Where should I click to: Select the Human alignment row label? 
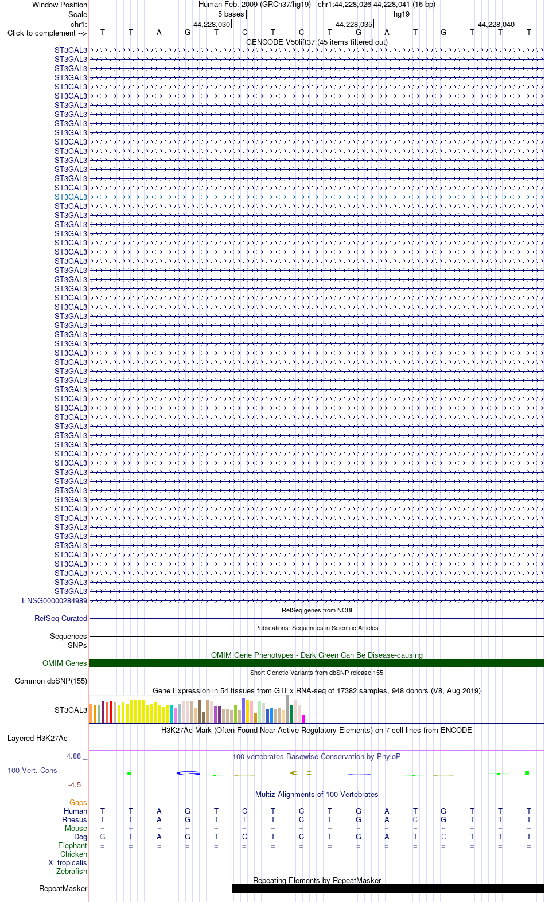[x=75, y=811]
